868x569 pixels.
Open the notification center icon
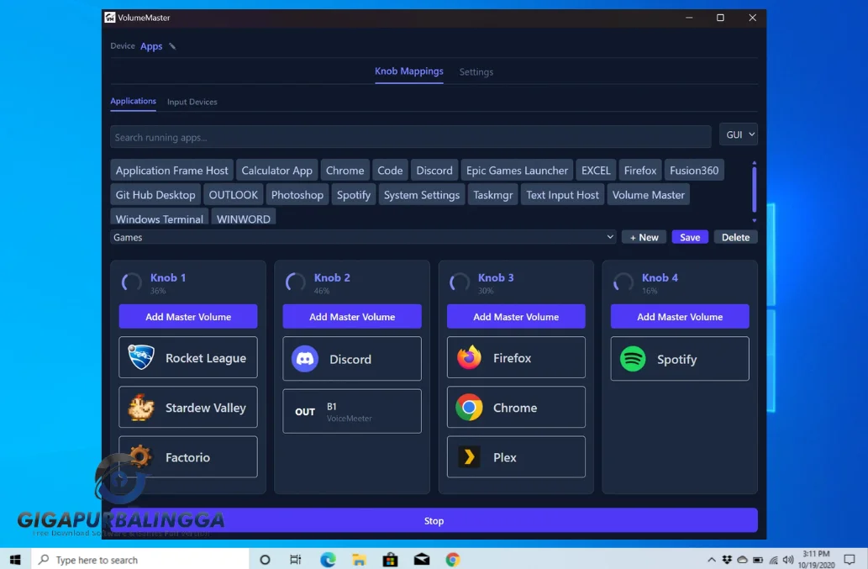point(850,560)
